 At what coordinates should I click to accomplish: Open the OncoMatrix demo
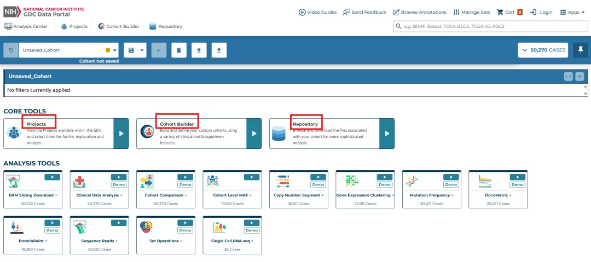[518, 185]
